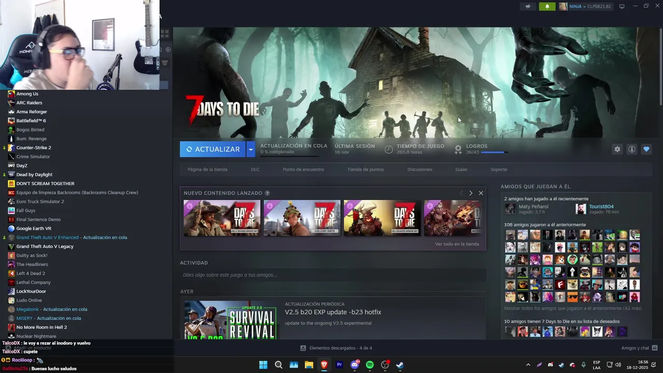Open the DLC tab
663x373 pixels.
(x=255, y=169)
